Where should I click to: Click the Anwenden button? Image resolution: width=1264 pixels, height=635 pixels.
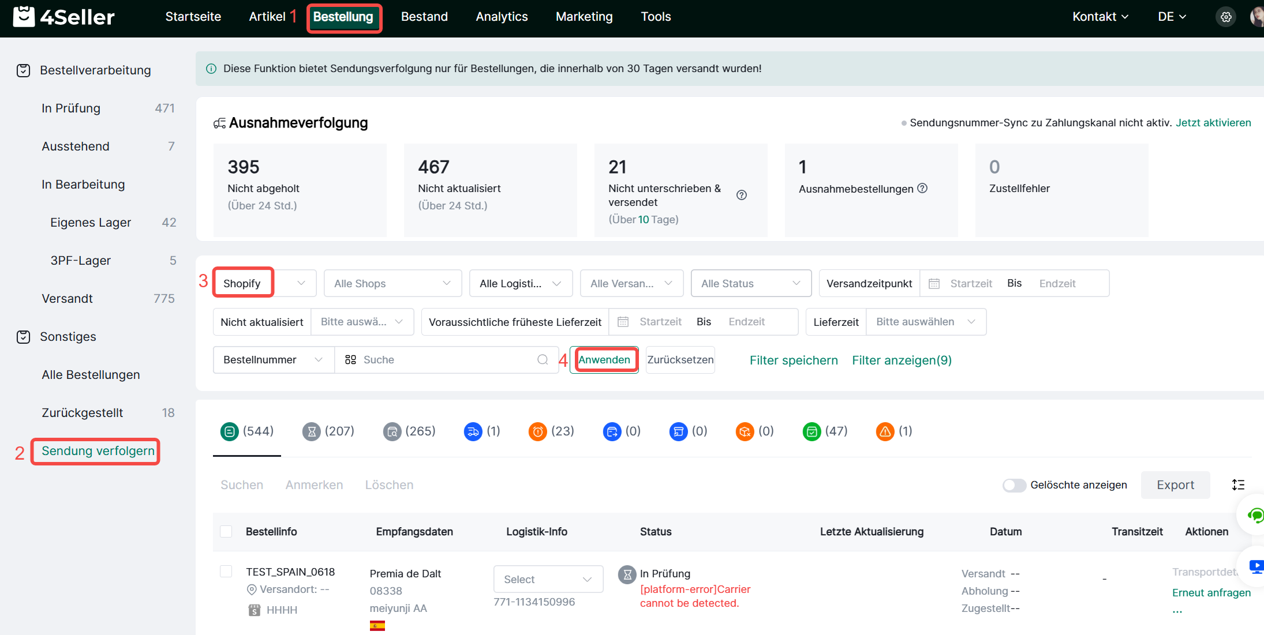604,360
